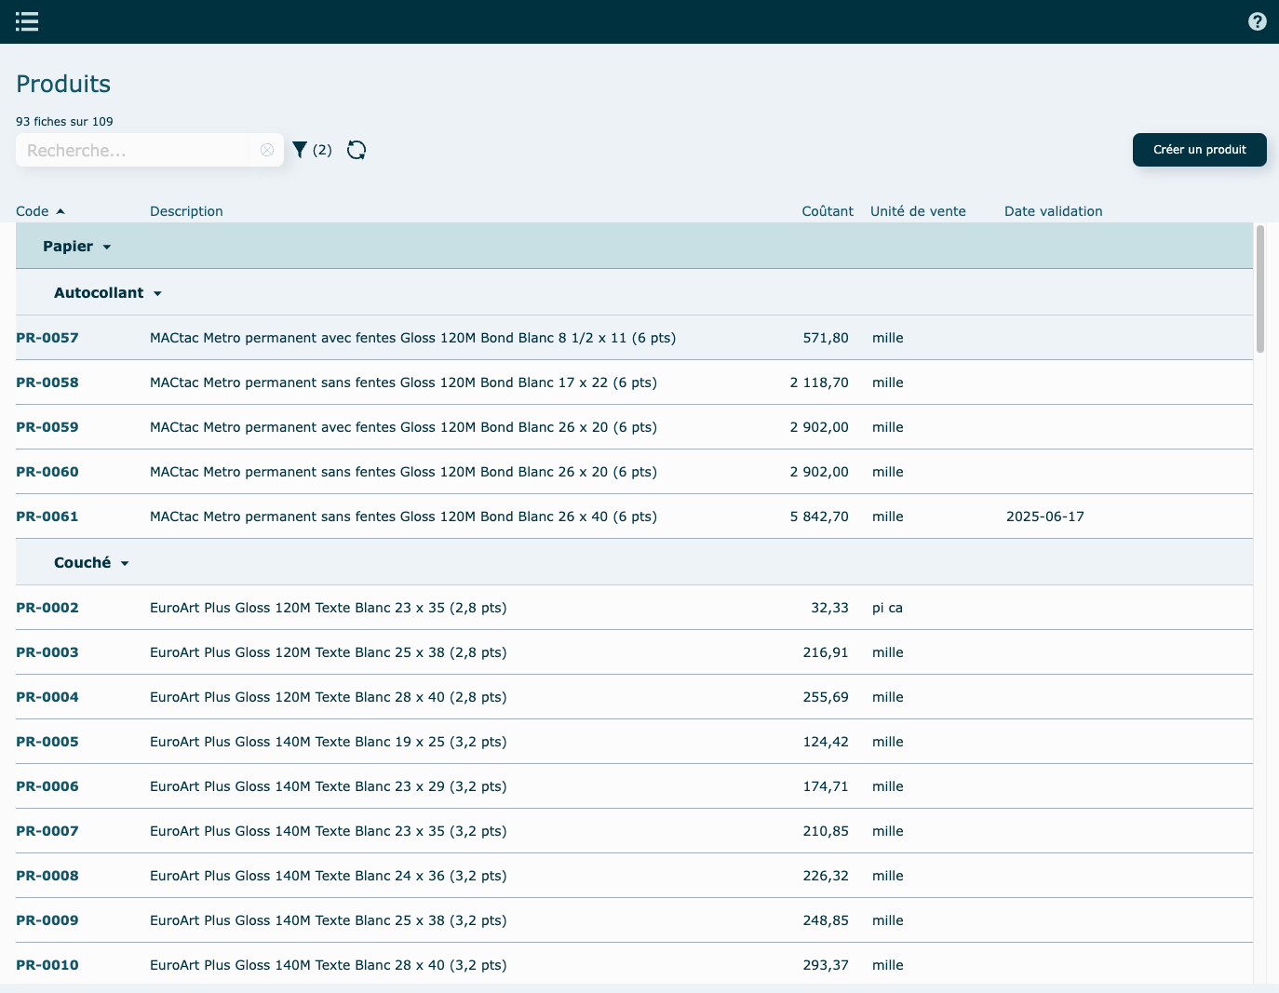Collapse the Papier group
The image size is (1279, 993).
(x=106, y=247)
